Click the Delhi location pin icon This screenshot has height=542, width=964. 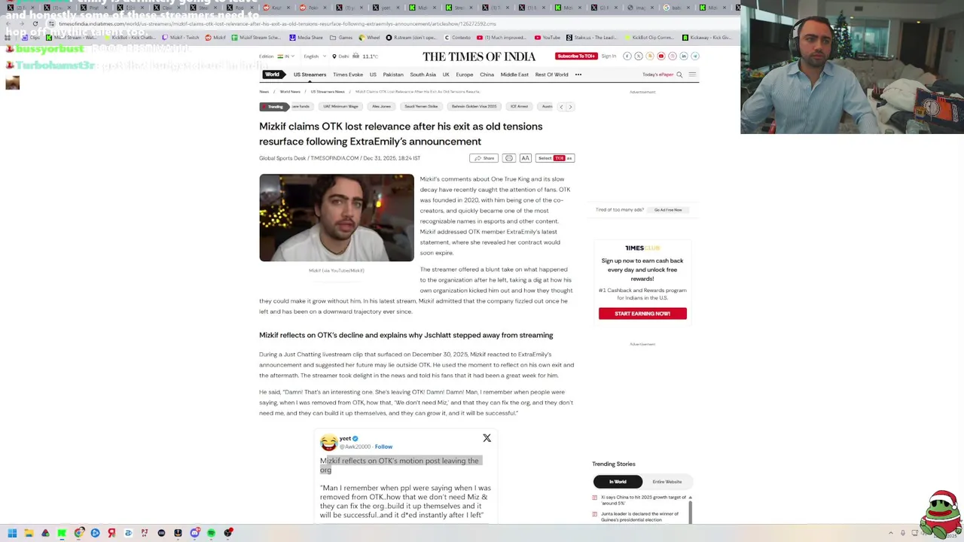334,56
